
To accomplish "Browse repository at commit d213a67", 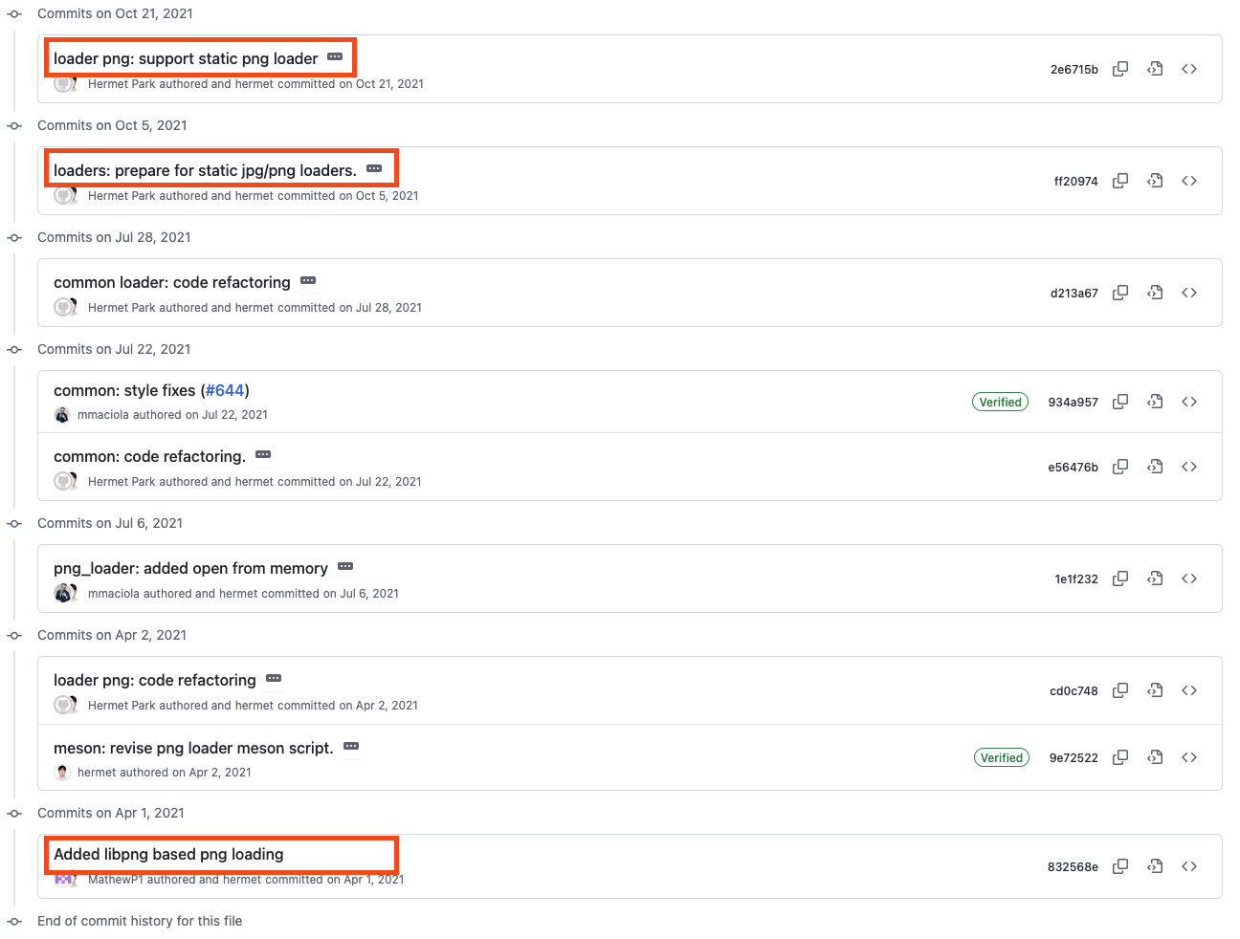I will [x=1189, y=293].
